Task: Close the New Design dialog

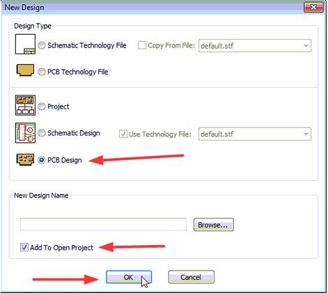Action: (x=313, y=7)
